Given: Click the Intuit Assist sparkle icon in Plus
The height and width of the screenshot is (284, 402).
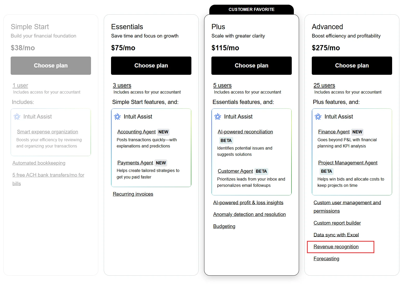Looking at the screenshot, I should click(218, 117).
